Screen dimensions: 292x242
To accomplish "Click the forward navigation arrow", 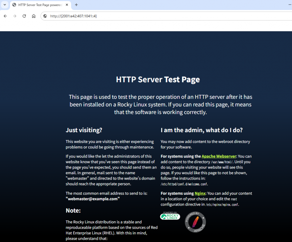I will click(15, 16).
